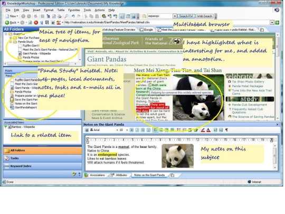Image resolution: width=285 pixels, height=214 pixels.
Task: Click the font color A button
Action: coord(208,130)
